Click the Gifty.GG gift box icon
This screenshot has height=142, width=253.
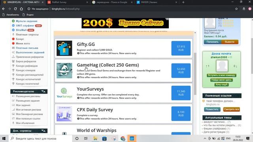click(x=64, y=48)
